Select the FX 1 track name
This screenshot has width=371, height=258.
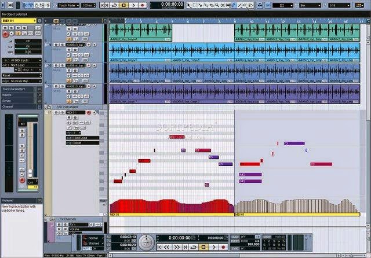coord(78,224)
